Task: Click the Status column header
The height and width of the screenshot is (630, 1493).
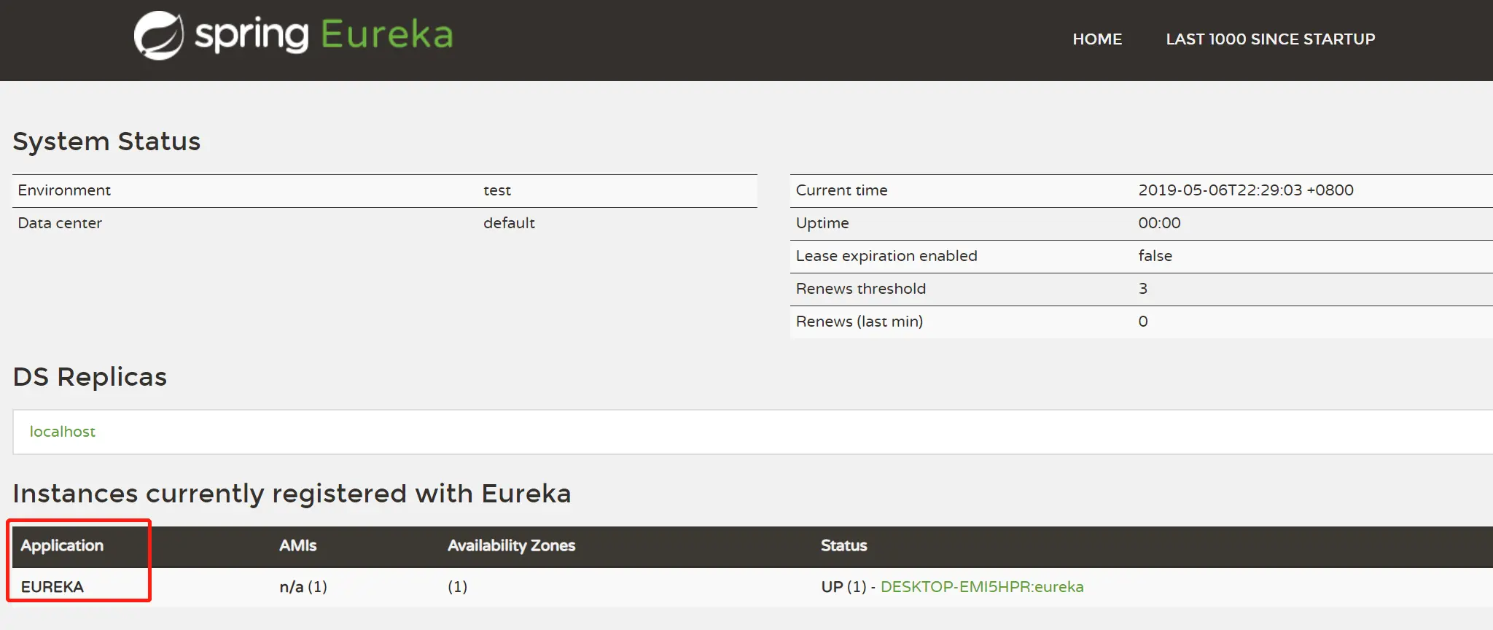Action: (844, 545)
